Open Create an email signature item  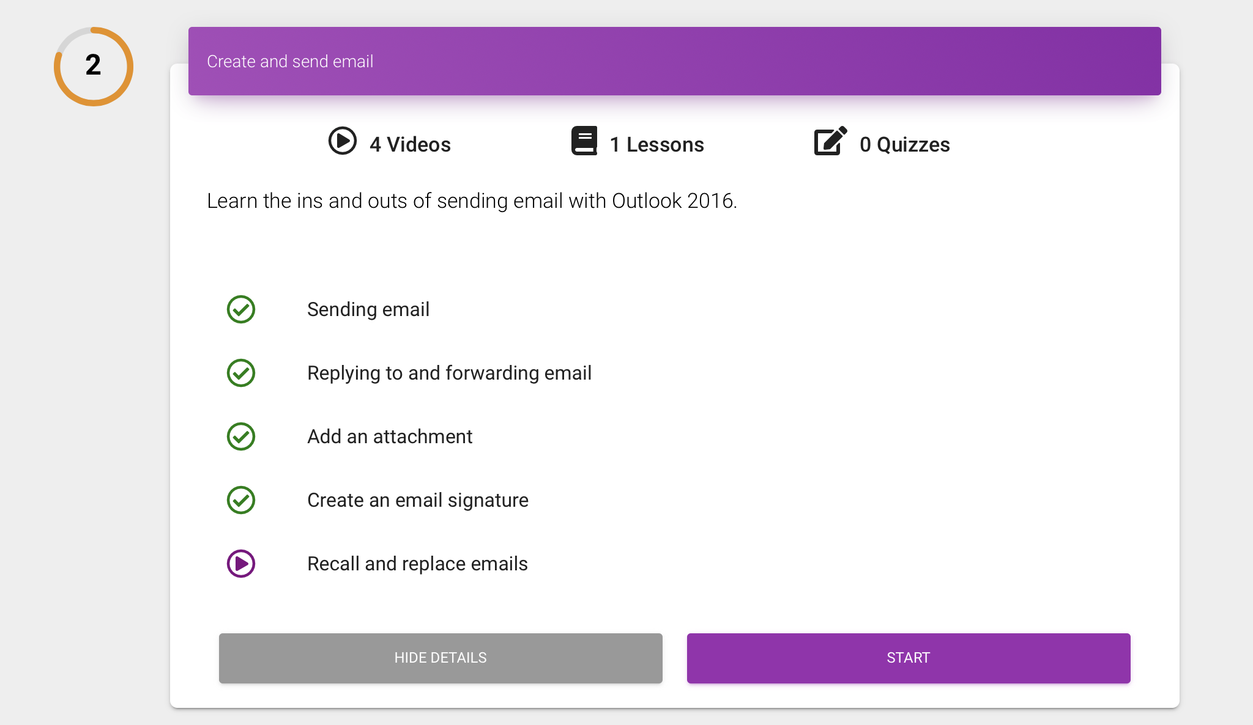click(417, 500)
